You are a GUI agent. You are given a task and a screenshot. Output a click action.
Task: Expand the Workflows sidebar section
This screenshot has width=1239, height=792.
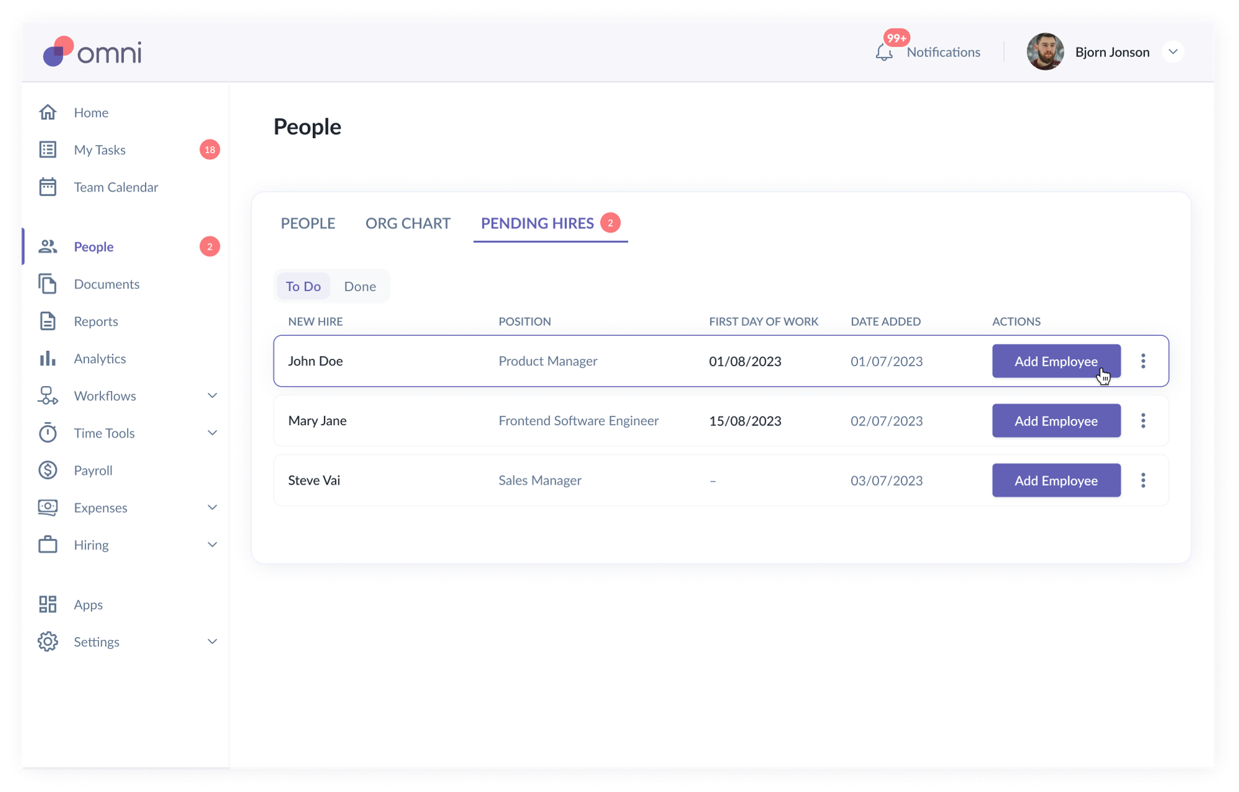point(212,396)
